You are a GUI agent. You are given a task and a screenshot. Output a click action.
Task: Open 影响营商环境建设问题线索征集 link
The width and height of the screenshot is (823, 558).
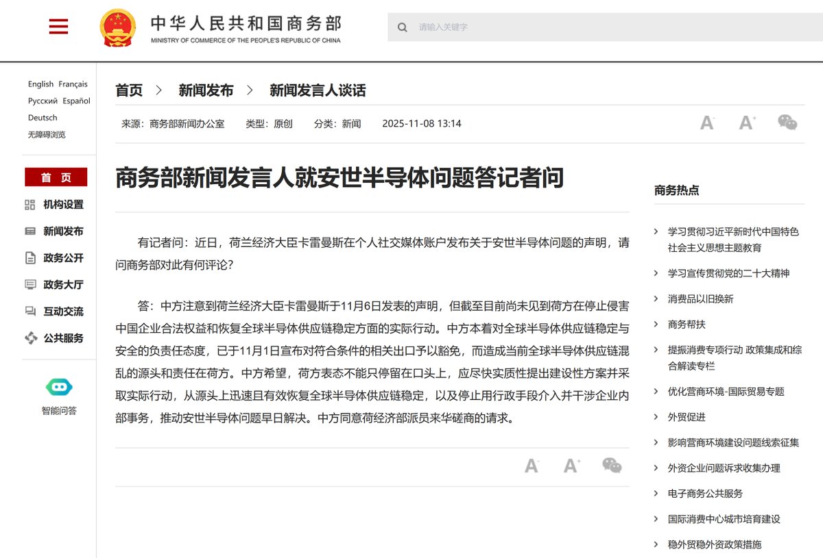pos(734,442)
